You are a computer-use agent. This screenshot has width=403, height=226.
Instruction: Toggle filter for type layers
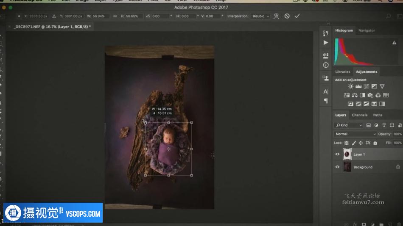(384, 125)
